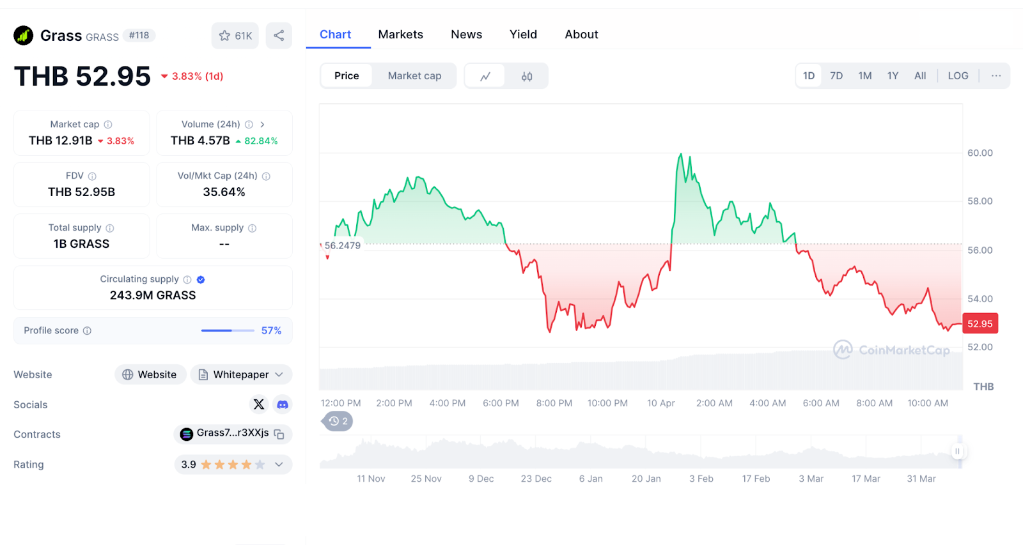Click Max. supply info icon

coord(252,228)
